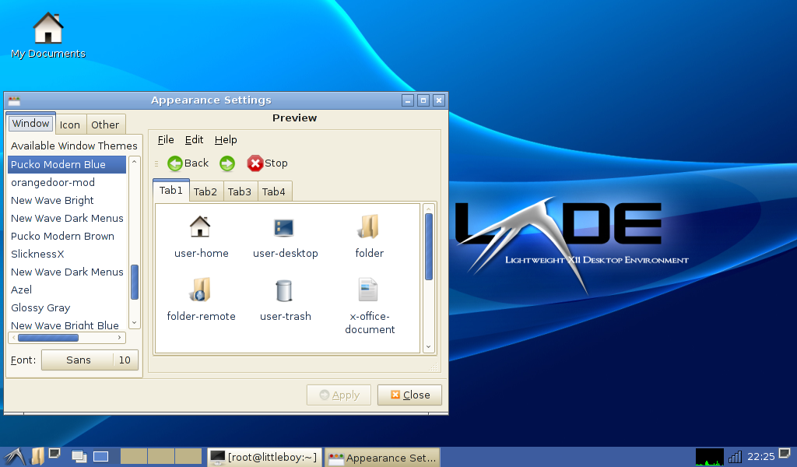Screen dimensions: 797x467
Task: Open the Help menu in preview
Action: coord(226,140)
